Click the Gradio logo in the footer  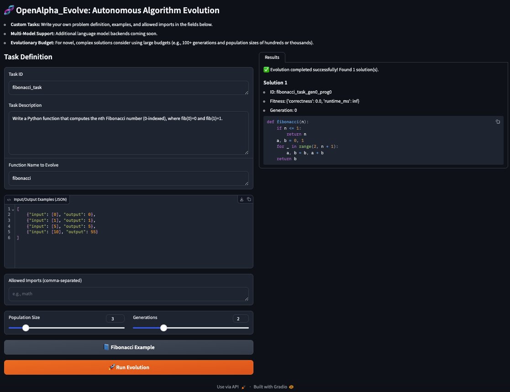pos(291,387)
